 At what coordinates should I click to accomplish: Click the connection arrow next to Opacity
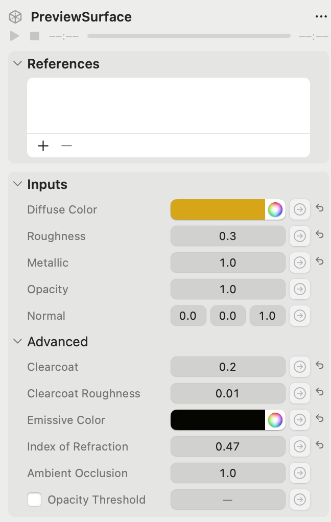coord(300,289)
